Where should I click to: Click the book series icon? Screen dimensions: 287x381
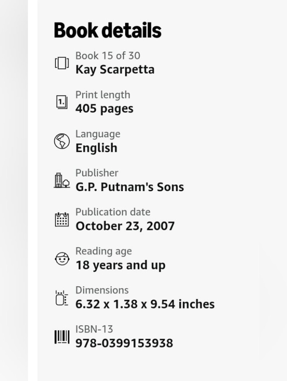[x=62, y=63]
